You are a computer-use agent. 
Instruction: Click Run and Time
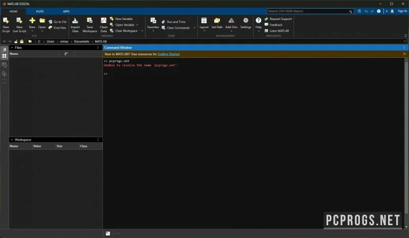tap(173, 22)
